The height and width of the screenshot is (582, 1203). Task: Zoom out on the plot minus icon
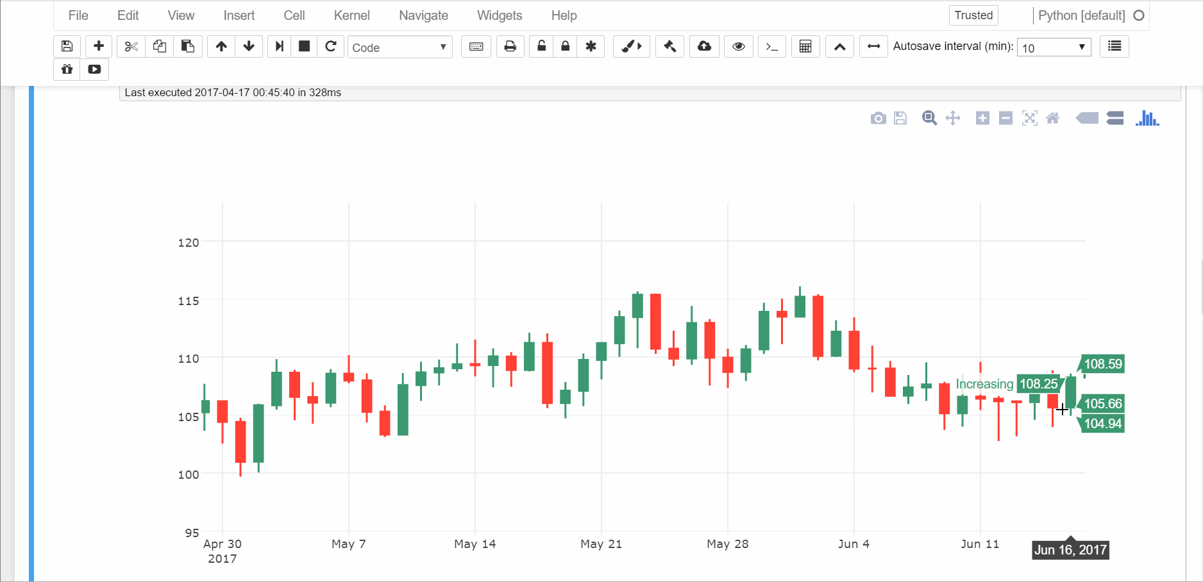coord(1005,118)
